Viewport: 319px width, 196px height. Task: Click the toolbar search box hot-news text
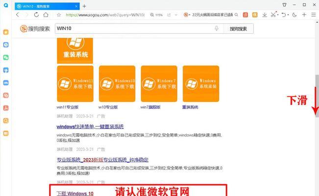pyautogui.click(x=212, y=15)
